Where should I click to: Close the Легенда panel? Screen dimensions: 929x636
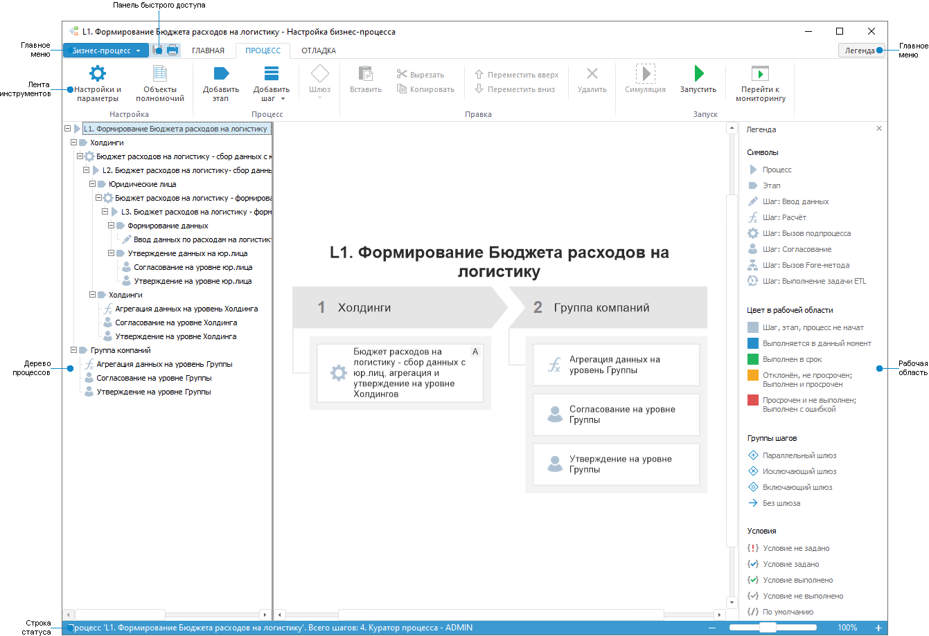879,129
